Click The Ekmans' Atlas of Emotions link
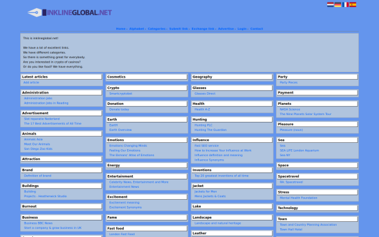The width and height of the screenshot is (379, 237). 132,155
